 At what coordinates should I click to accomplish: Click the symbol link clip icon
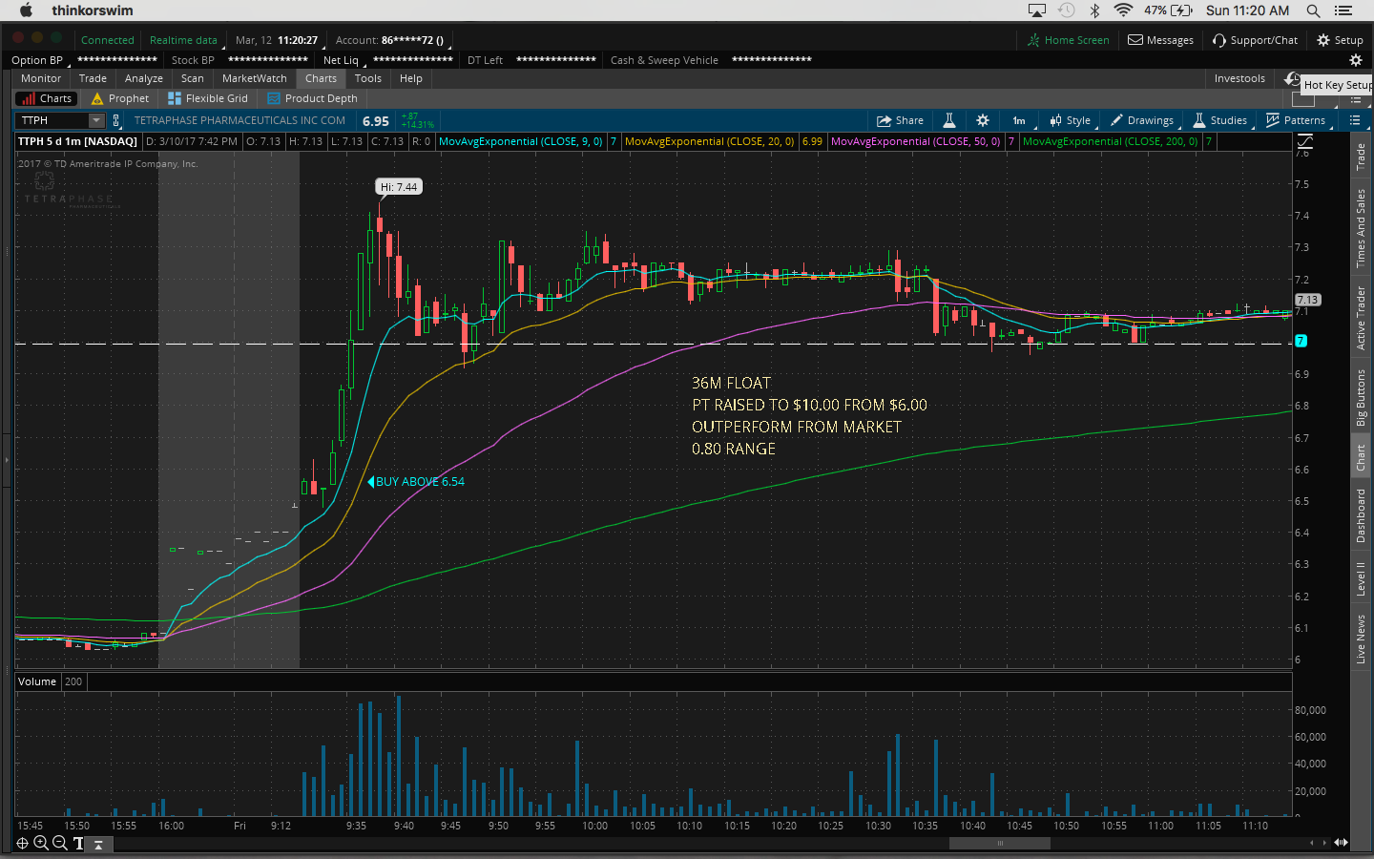[116, 120]
